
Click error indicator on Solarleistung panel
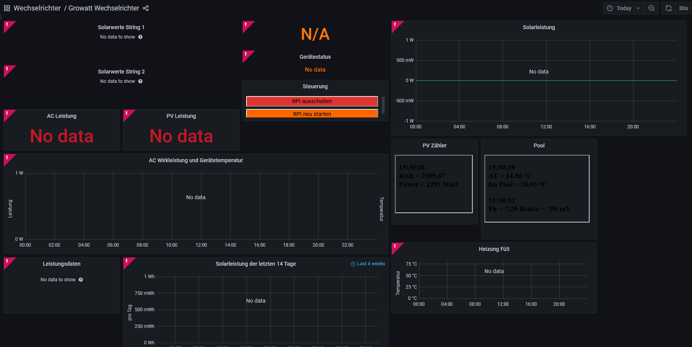(x=395, y=25)
